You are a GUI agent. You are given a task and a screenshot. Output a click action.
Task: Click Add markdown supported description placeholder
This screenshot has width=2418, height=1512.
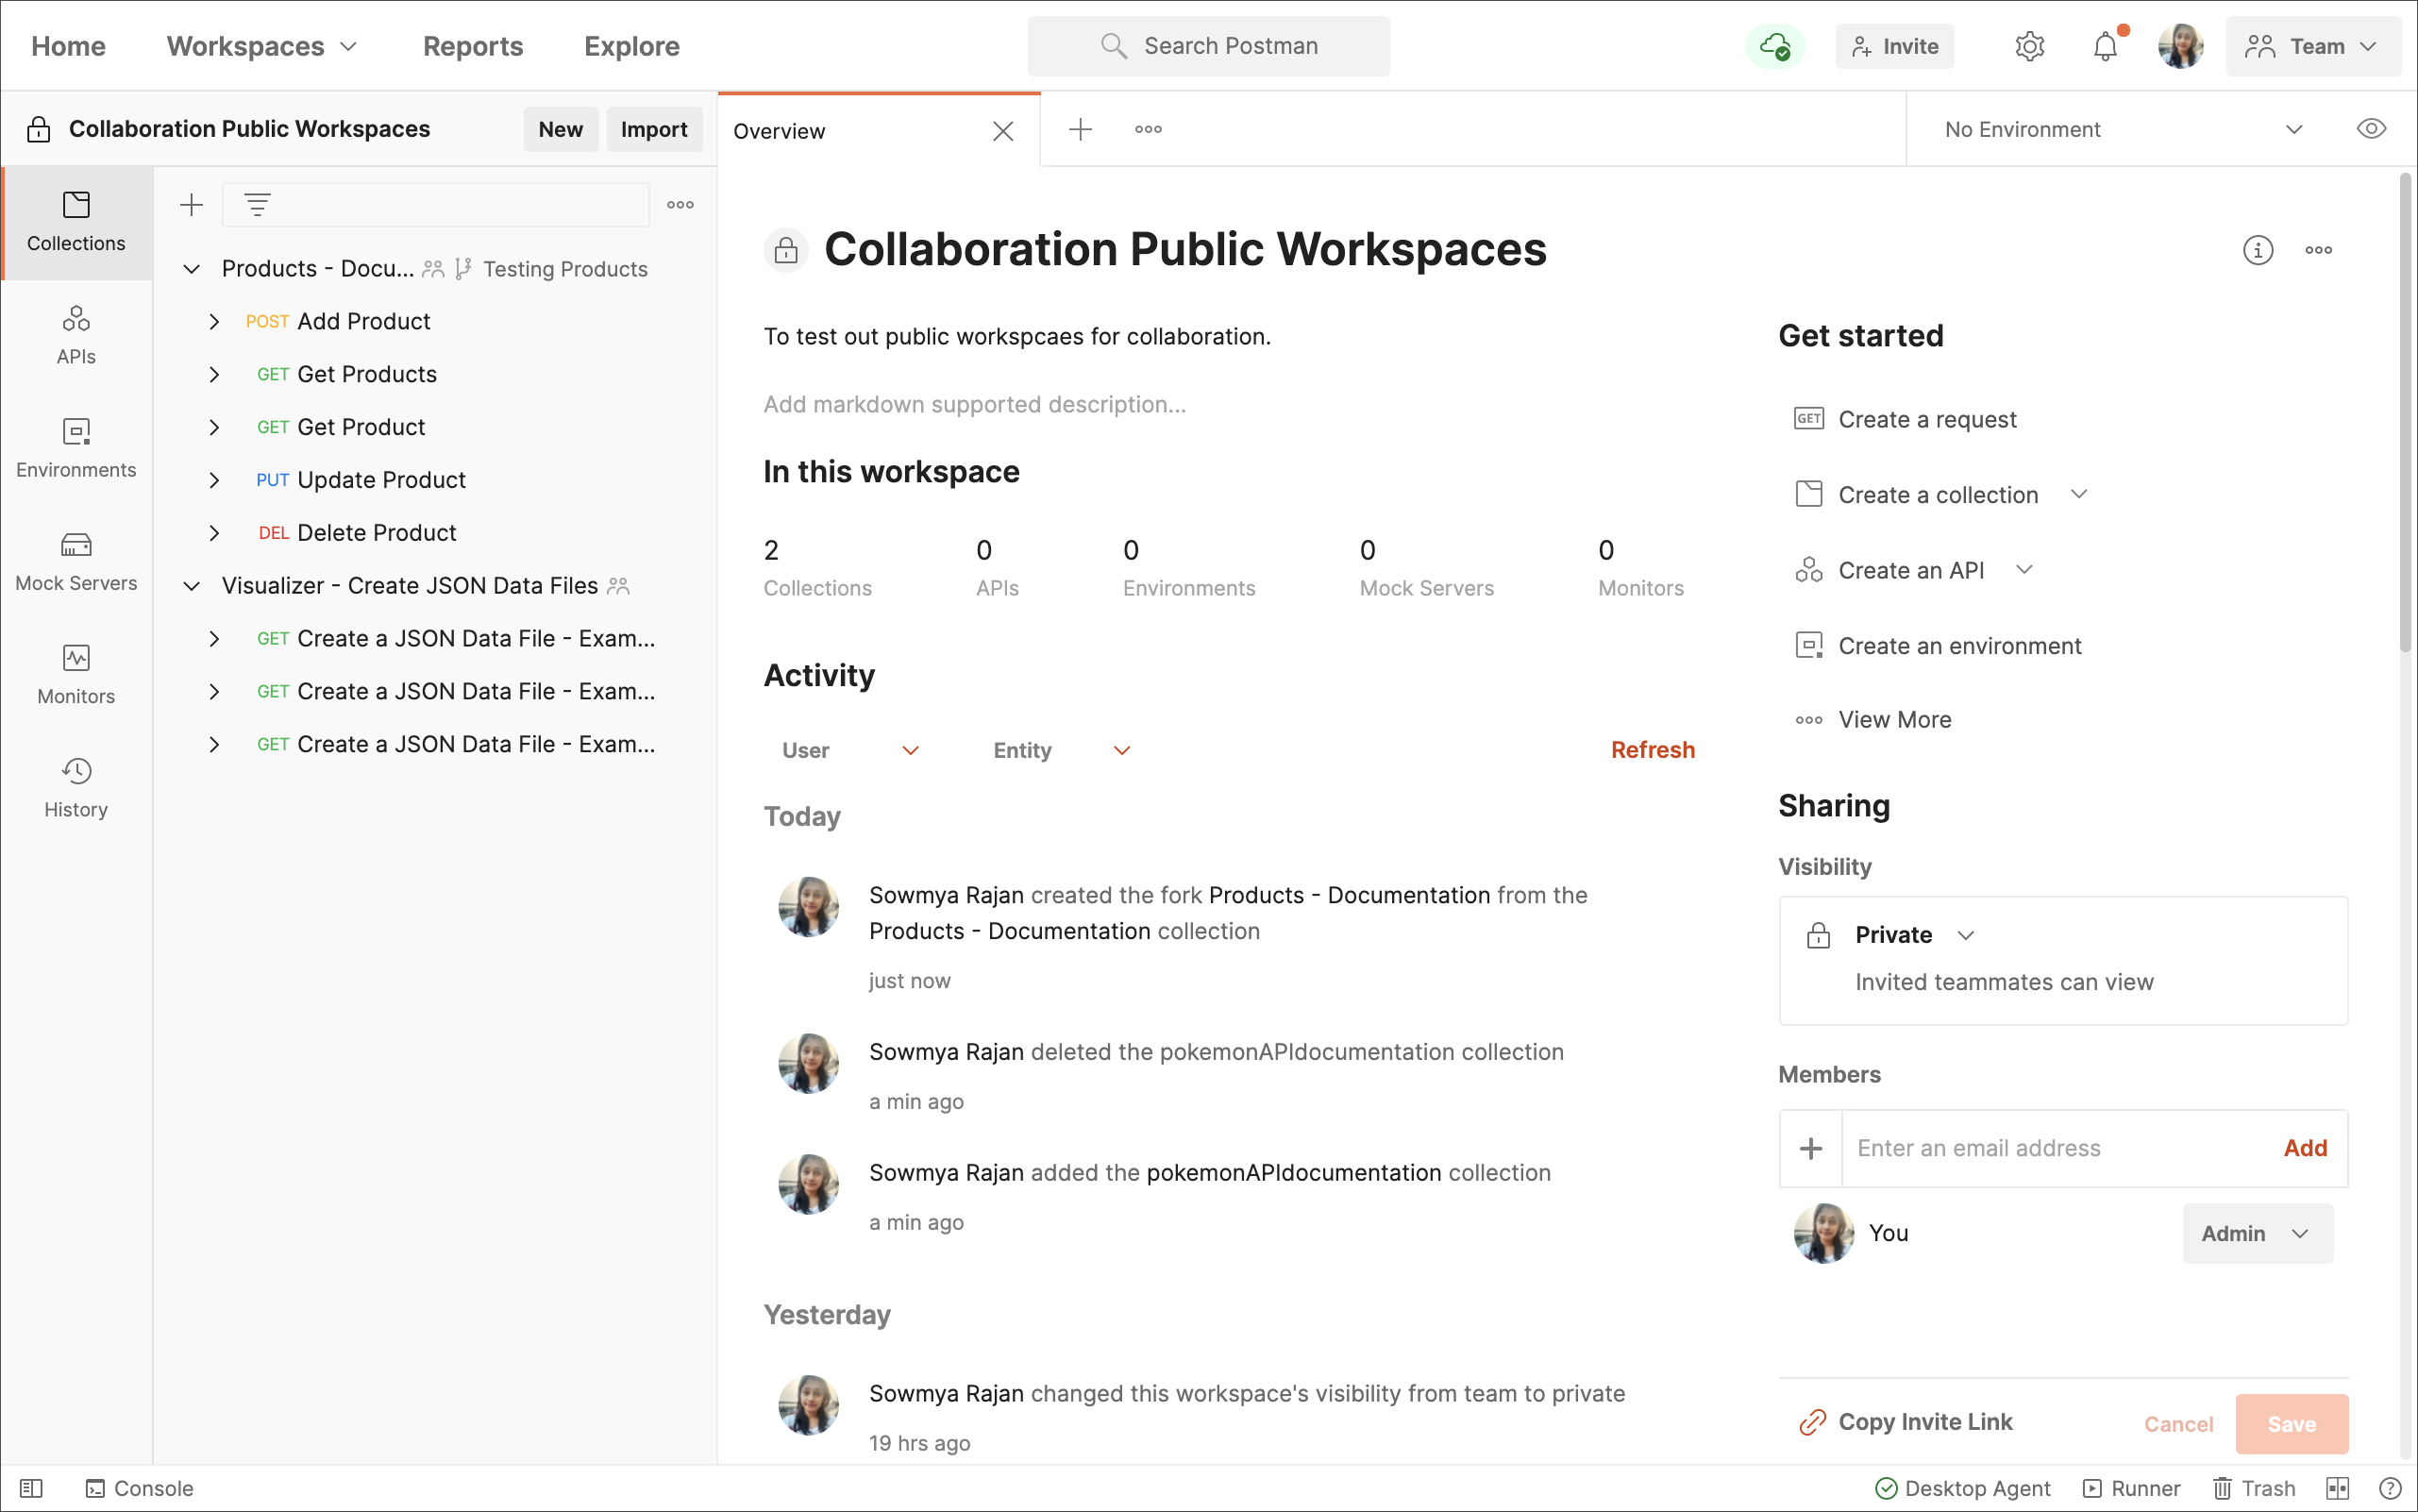[975, 404]
